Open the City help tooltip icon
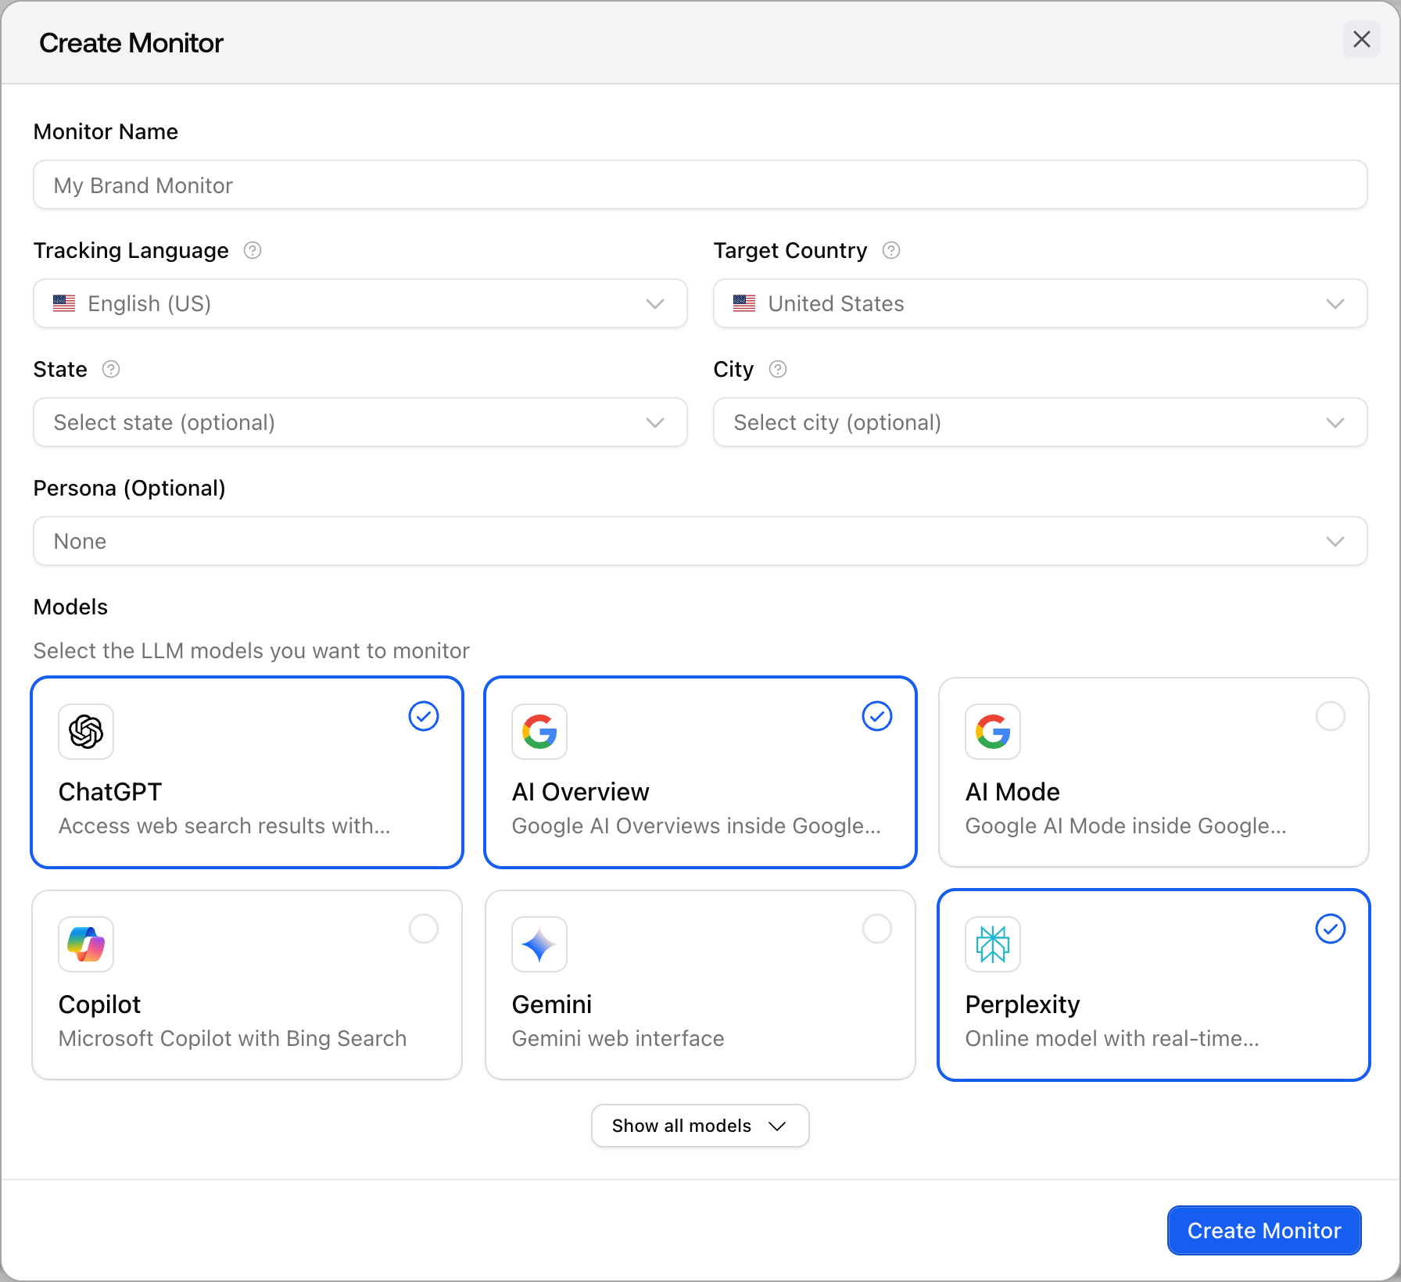Viewport: 1401px width, 1282px height. pyautogui.click(x=778, y=369)
